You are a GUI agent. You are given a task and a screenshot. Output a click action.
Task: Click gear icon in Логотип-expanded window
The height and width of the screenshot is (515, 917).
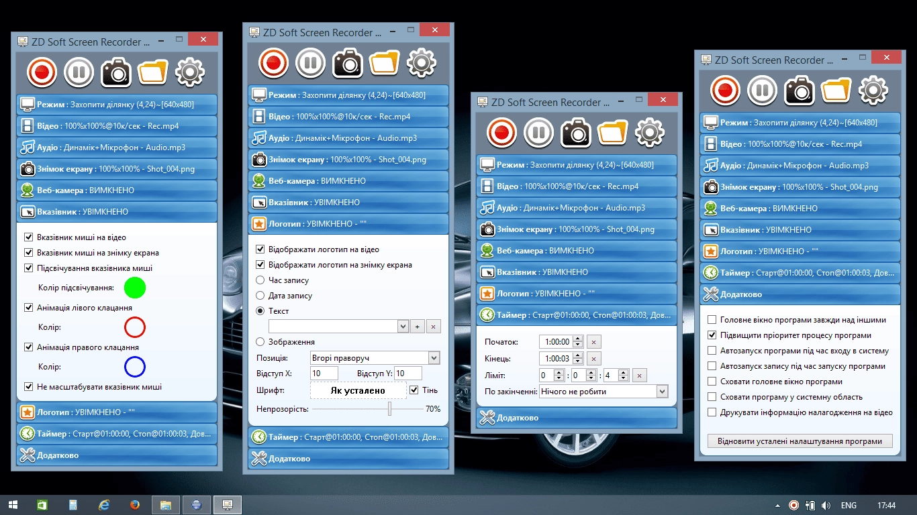pyautogui.click(x=421, y=62)
